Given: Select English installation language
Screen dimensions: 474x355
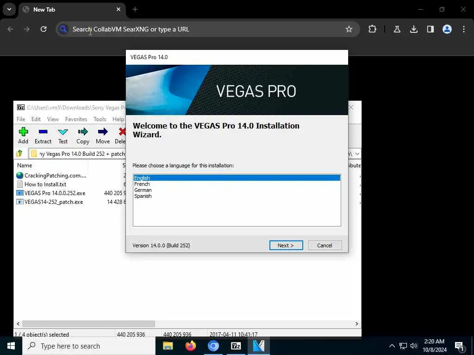Looking at the screenshot, I should [237, 178].
